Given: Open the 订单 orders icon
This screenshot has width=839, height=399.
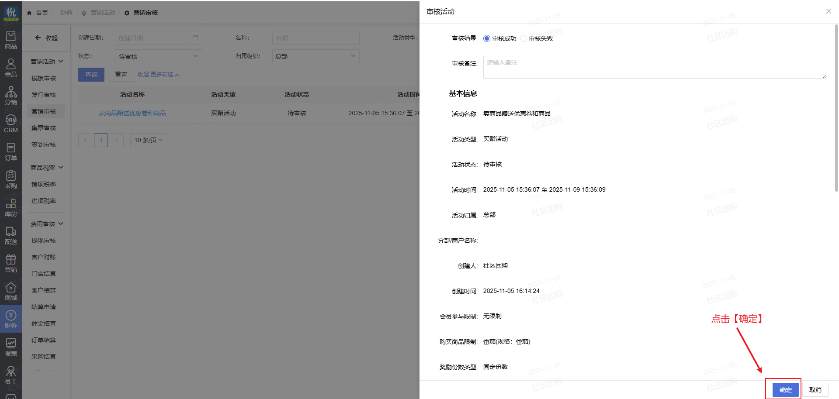Looking at the screenshot, I should (11, 151).
